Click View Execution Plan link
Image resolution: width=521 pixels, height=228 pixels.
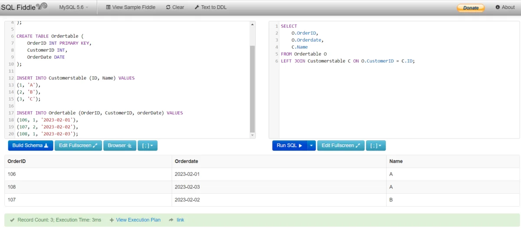(x=138, y=220)
